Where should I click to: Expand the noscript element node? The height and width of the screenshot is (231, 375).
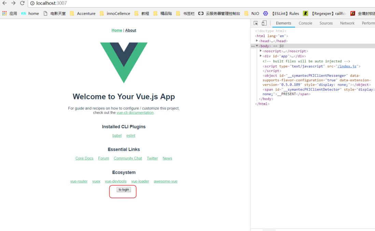coord(261,51)
